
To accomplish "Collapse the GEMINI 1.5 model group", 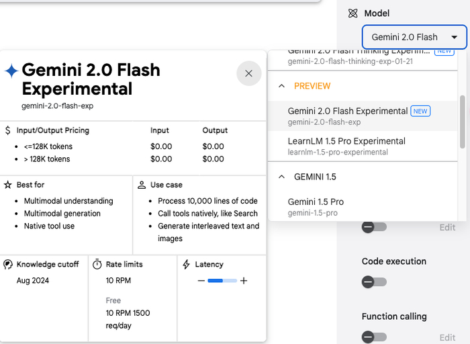I will coord(282,177).
